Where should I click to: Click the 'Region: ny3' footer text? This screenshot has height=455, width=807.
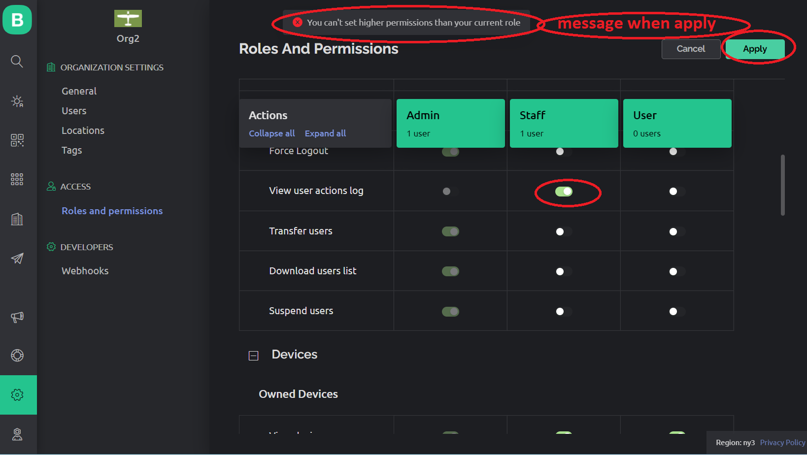coord(735,443)
